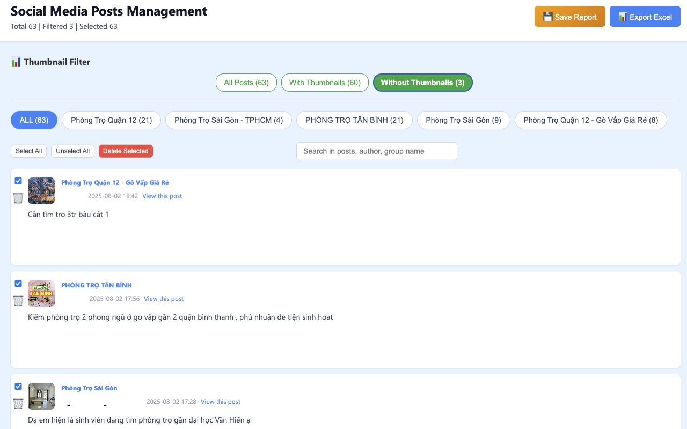Viewport: 687px width, 429px height.
Task: Click the Phòng Trọ Sài Gòn post avatar
Action: (41, 396)
